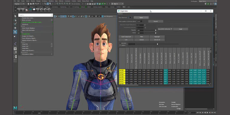Open the Smooth influence mode dropdown

[x=165, y=29]
